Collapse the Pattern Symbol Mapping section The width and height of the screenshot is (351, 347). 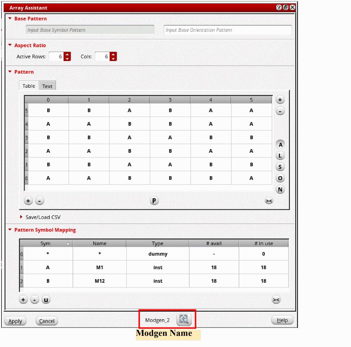point(10,230)
